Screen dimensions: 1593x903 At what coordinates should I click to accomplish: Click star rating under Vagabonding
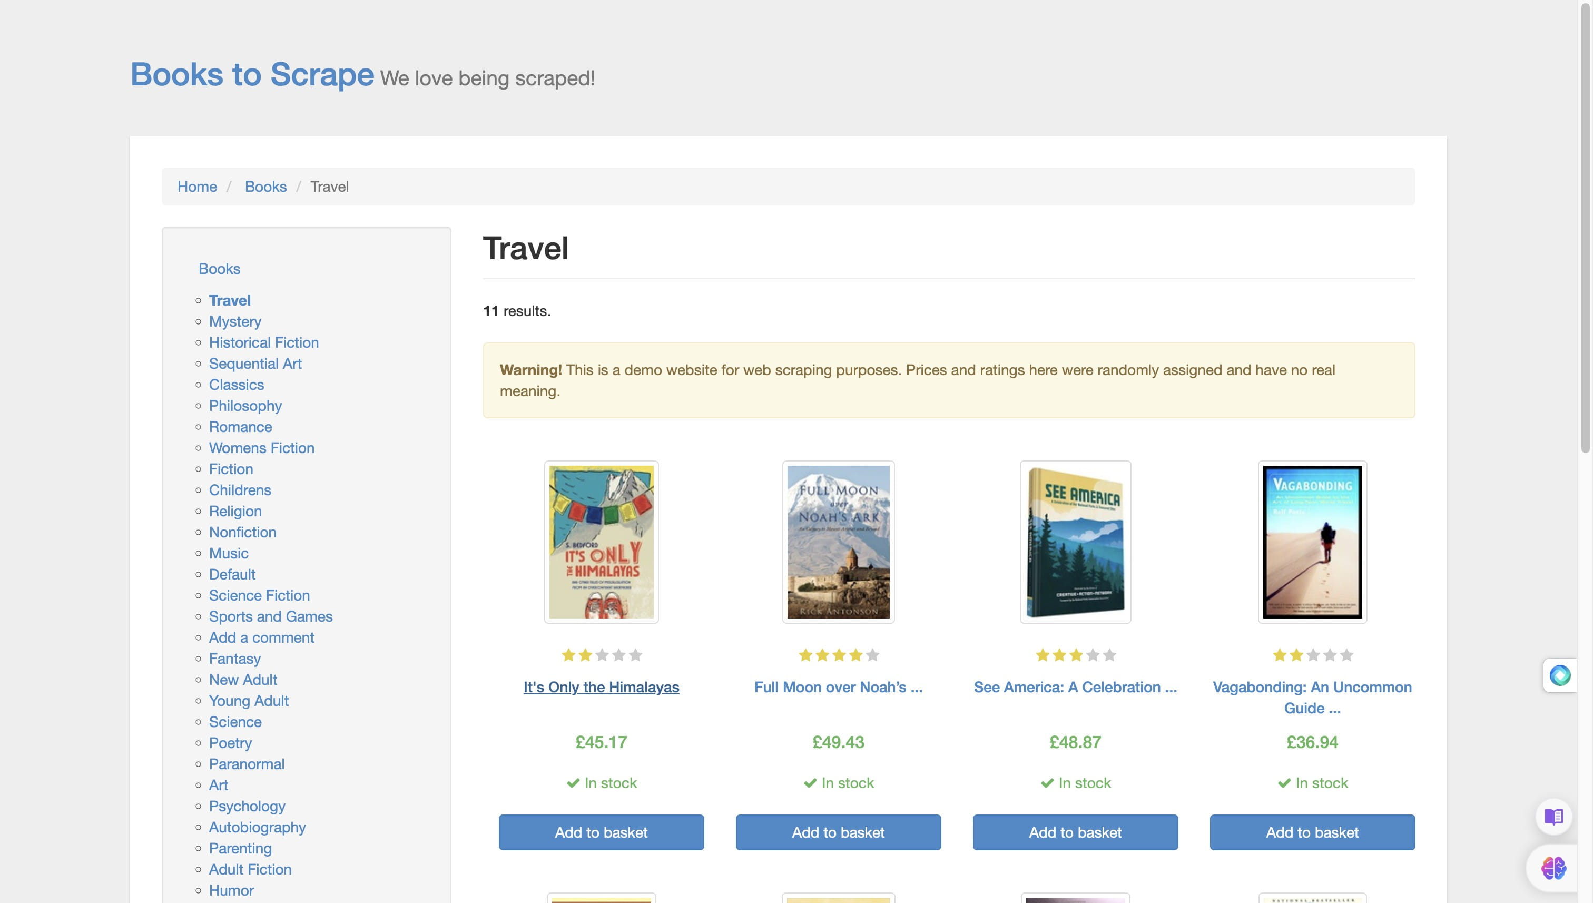click(x=1312, y=655)
